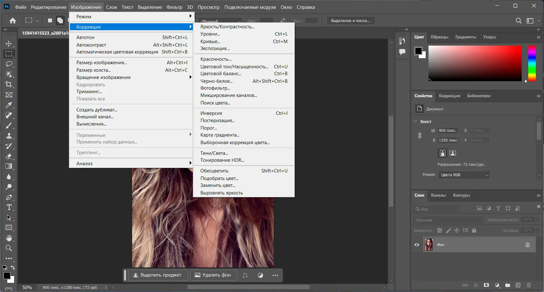This screenshot has height=292, width=544.
Task: Select the Lasso tool
Action: [x=9, y=64]
